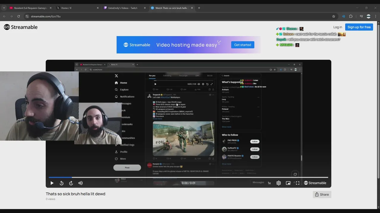Click the refresh icon inside the video
Viewport: 380px width, 213px height.
(295, 174)
